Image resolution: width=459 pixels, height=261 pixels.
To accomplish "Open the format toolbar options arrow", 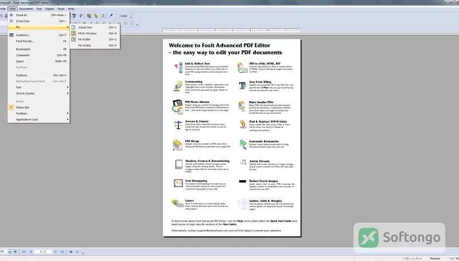I will 137,24.
